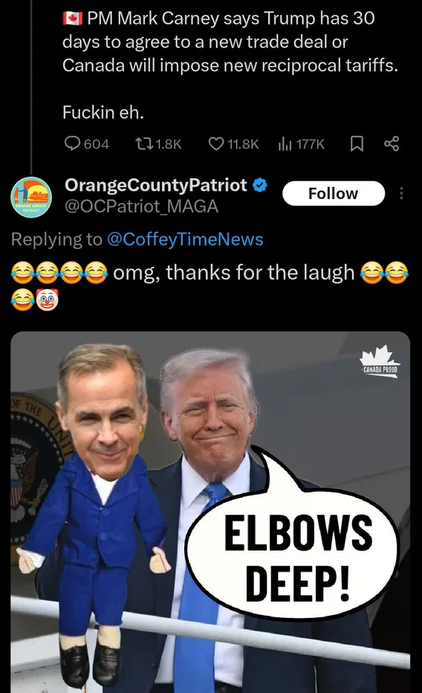Open the @CoffeyTimeNews mention link
Image resolution: width=422 pixels, height=693 pixels.
pos(185,239)
